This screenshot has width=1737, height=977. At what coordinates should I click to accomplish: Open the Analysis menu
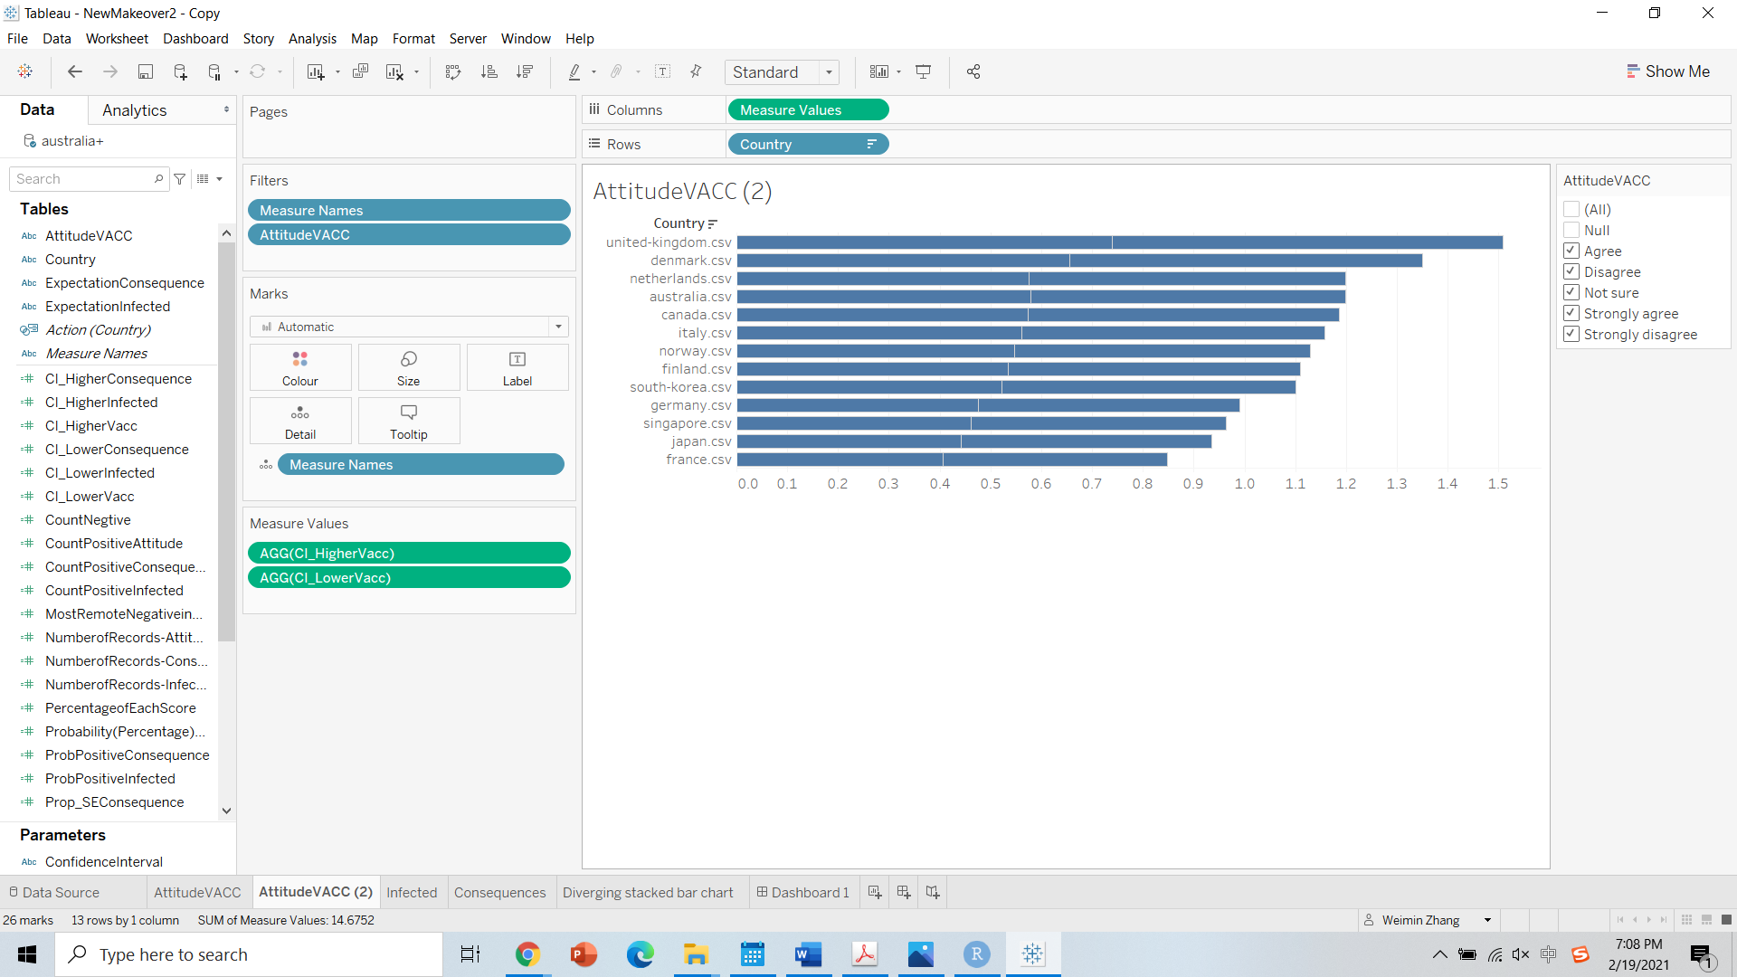[311, 38]
